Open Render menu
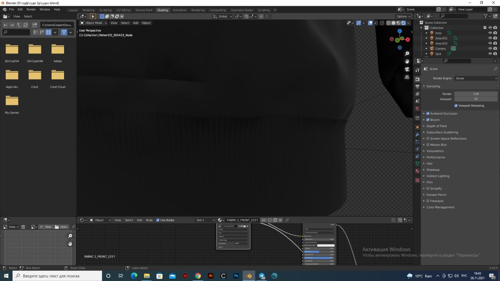Viewport: 500px width, 281px height. 31,9
